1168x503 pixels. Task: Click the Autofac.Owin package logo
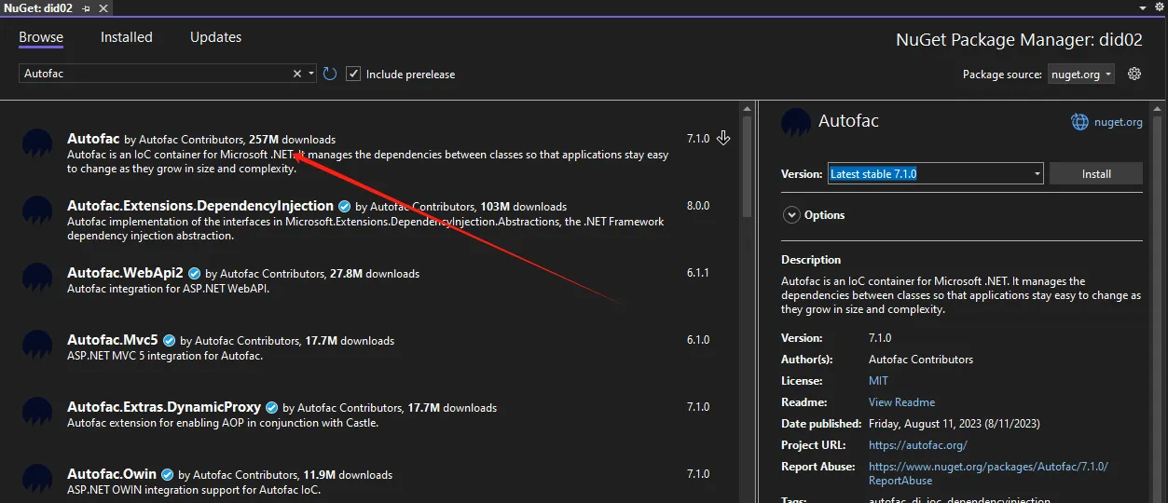tap(37, 479)
